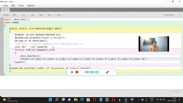Click the Close toolbar button
The image size is (183, 103).
click(59, 15)
